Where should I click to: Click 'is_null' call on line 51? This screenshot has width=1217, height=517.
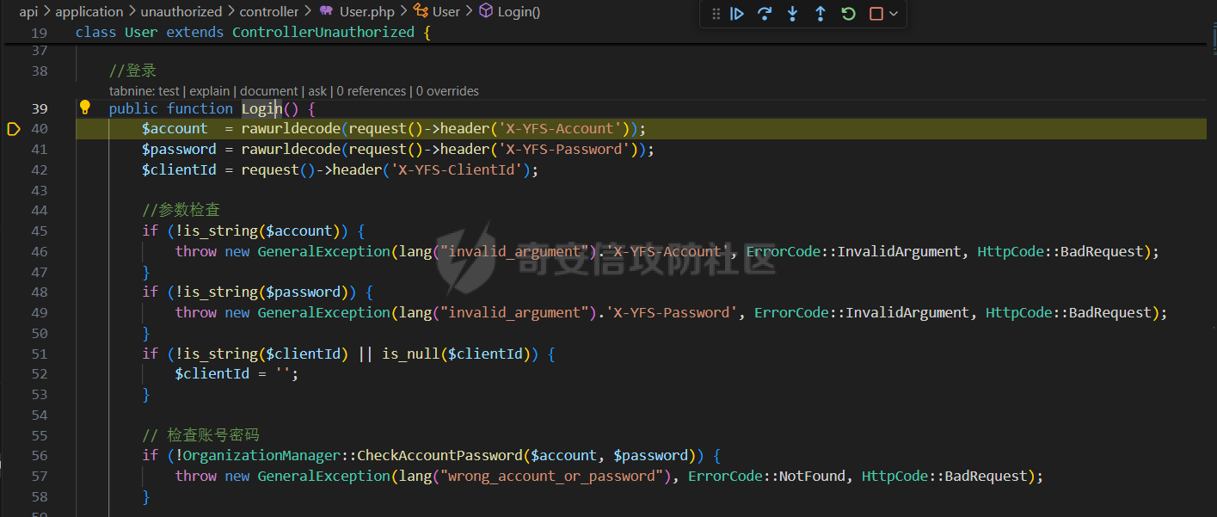click(x=411, y=354)
